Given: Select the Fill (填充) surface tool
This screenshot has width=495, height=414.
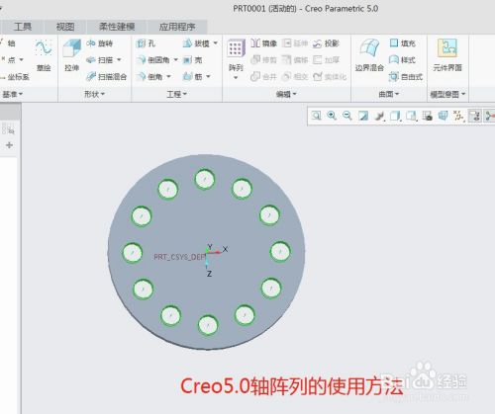Looking at the screenshot, I should [402, 43].
